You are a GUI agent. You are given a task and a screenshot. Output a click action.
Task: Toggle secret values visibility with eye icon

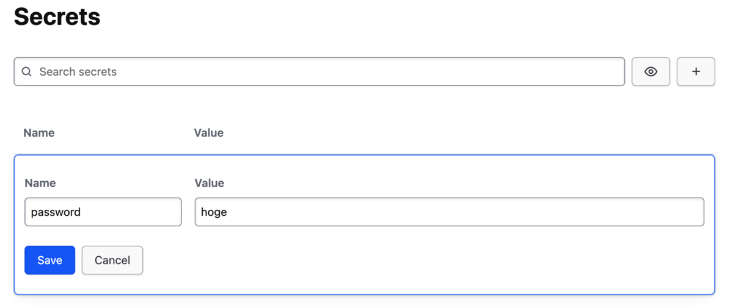651,71
